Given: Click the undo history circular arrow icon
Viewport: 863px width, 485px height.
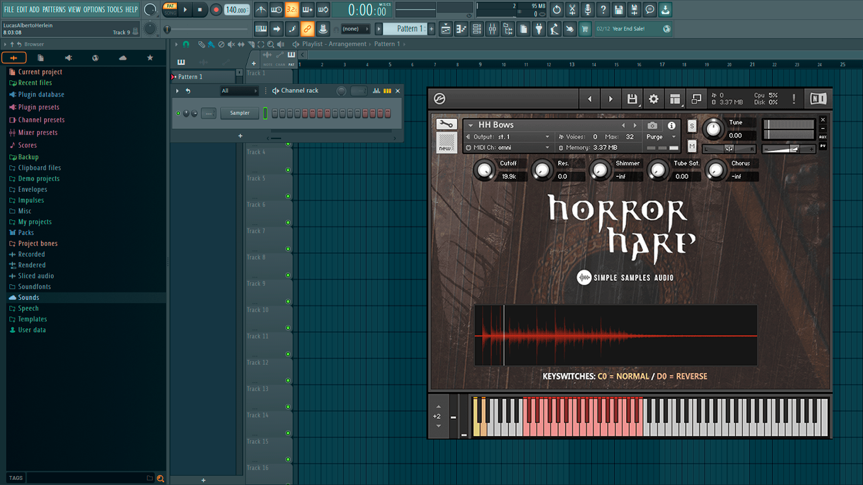Looking at the screenshot, I should (x=557, y=9).
